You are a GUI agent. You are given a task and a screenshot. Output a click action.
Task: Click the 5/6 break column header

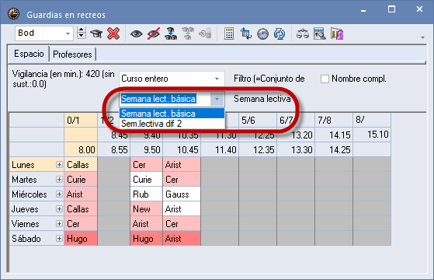pyautogui.click(x=258, y=121)
